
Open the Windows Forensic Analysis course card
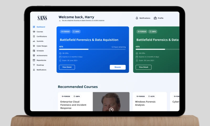coord(150,102)
